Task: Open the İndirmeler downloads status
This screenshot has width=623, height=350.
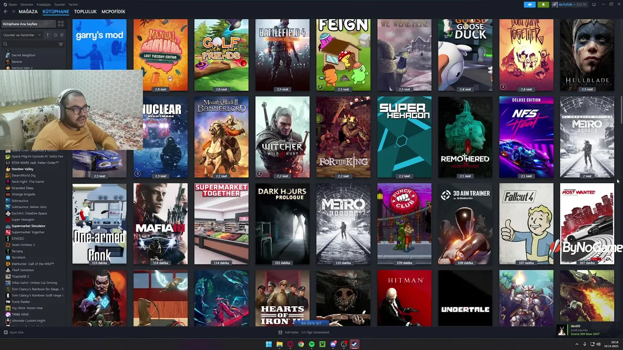Action: (304, 332)
